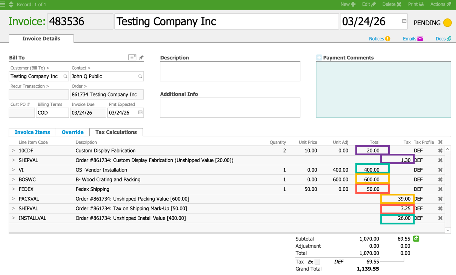456x275 pixels.
Task: Delete the FEDEX line item row
Action: 440,189
